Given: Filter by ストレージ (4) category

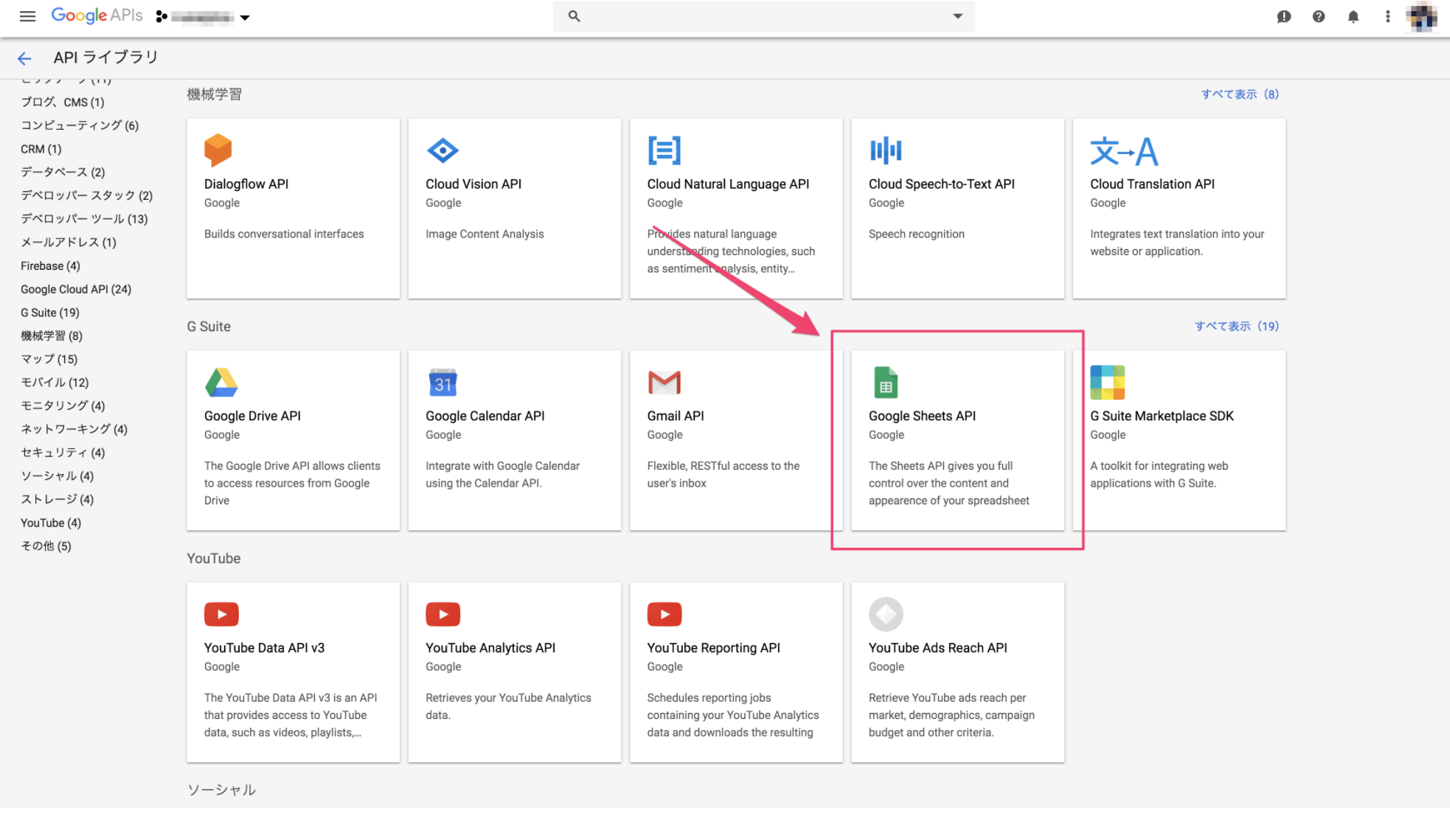Looking at the screenshot, I should (58, 500).
